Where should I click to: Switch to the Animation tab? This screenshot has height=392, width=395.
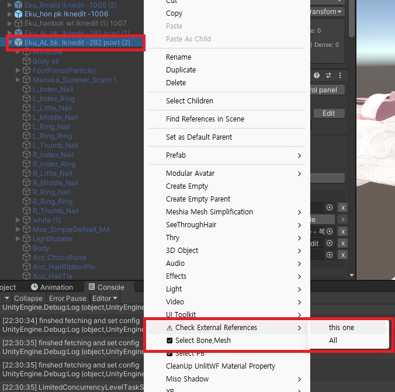(x=52, y=287)
